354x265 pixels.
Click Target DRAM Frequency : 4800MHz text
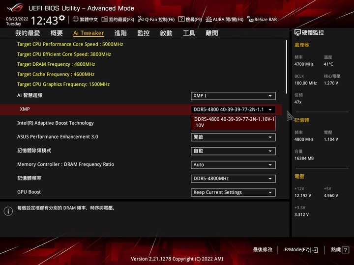click(x=56, y=64)
